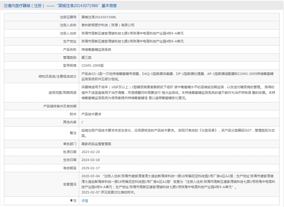284x207 pixels.
Task: Click the composition text starting 产品由GS-1型
Action: coord(177,76)
